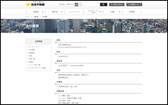Expand 企業情報 nav dropdown arrow
Image resolution: width=168 pixels, height=105 pixels.
[43, 12]
